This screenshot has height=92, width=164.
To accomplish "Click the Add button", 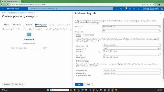I will coord(79,84).
